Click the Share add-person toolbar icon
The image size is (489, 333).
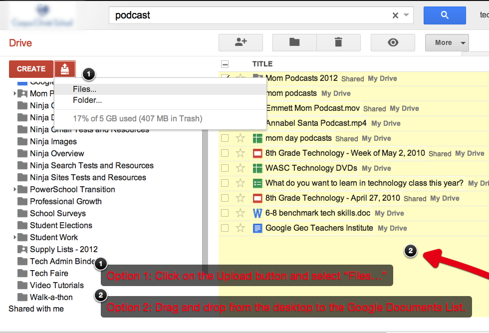241,42
